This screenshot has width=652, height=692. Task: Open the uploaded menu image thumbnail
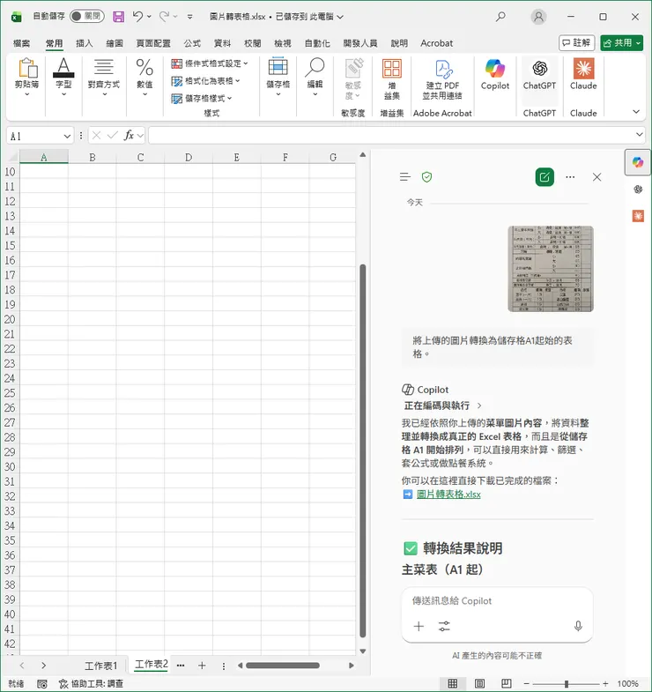(x=551, y=269)
